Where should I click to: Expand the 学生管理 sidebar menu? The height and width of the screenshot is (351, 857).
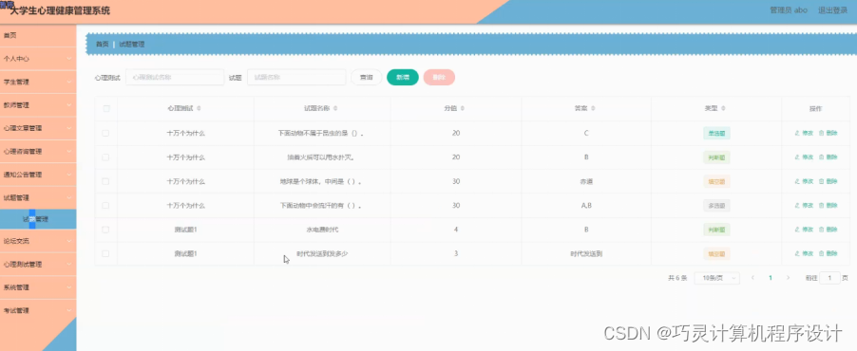coord(38,82)
